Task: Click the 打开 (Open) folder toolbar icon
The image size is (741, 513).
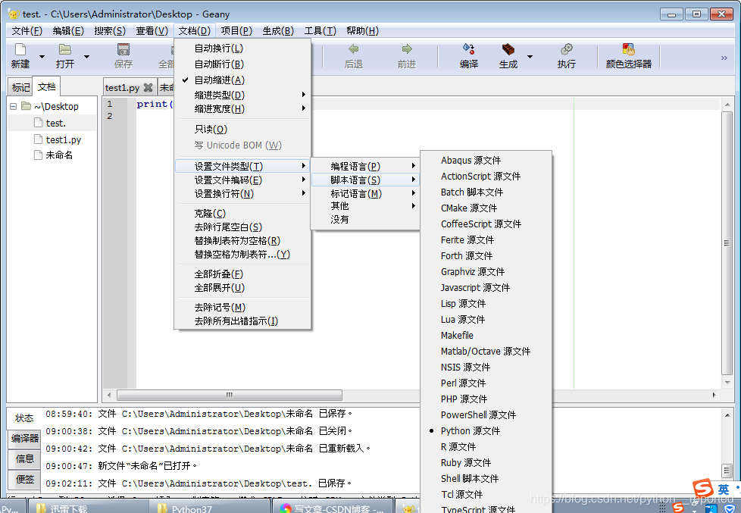Action: tap(64, 49)
